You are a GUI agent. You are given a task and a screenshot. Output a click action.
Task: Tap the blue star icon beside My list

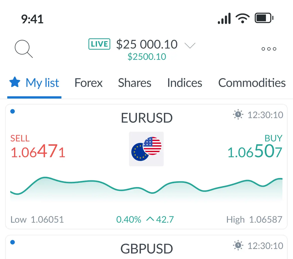pos(15,82)
